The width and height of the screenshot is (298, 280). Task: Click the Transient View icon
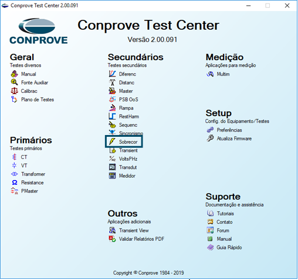(x=112, y=230)
